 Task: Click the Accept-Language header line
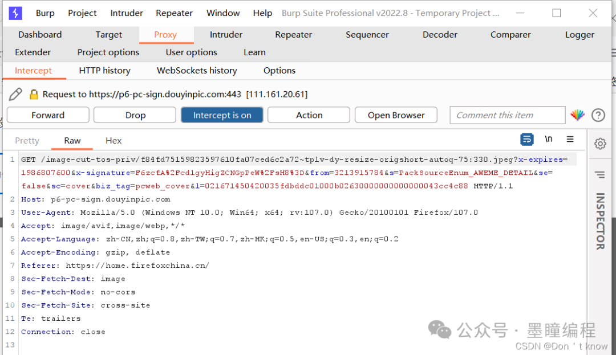209,239
